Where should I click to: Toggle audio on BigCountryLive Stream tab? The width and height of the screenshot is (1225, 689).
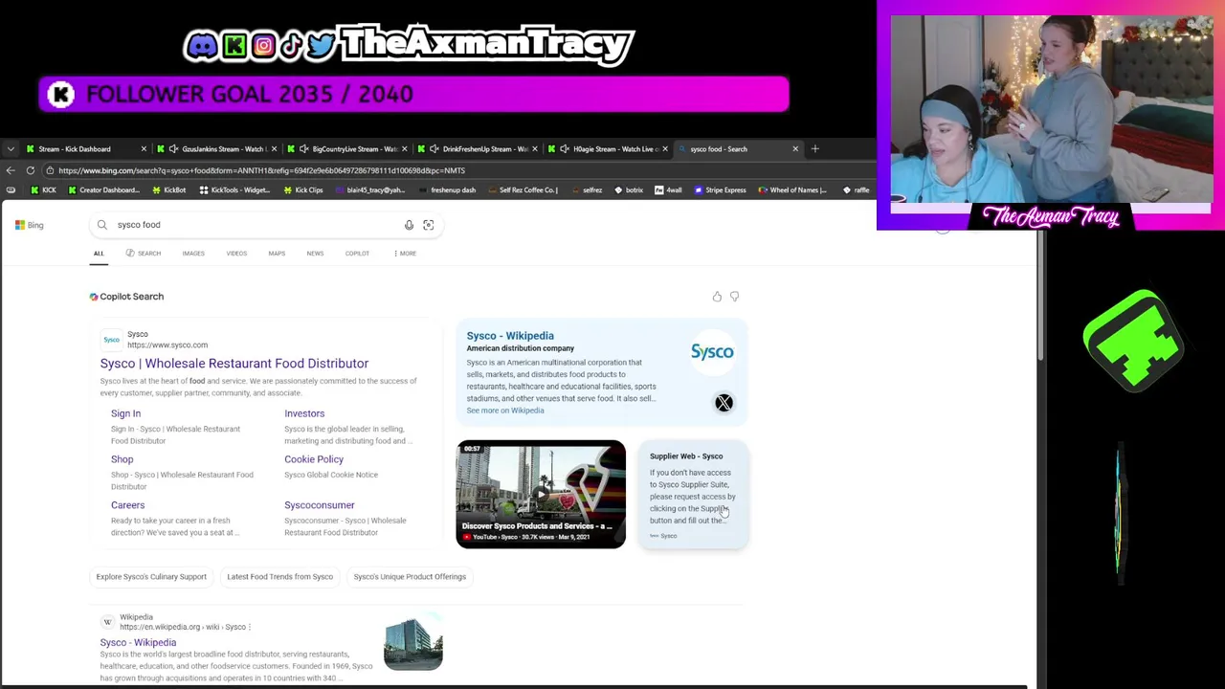click(x=303, y=148)
